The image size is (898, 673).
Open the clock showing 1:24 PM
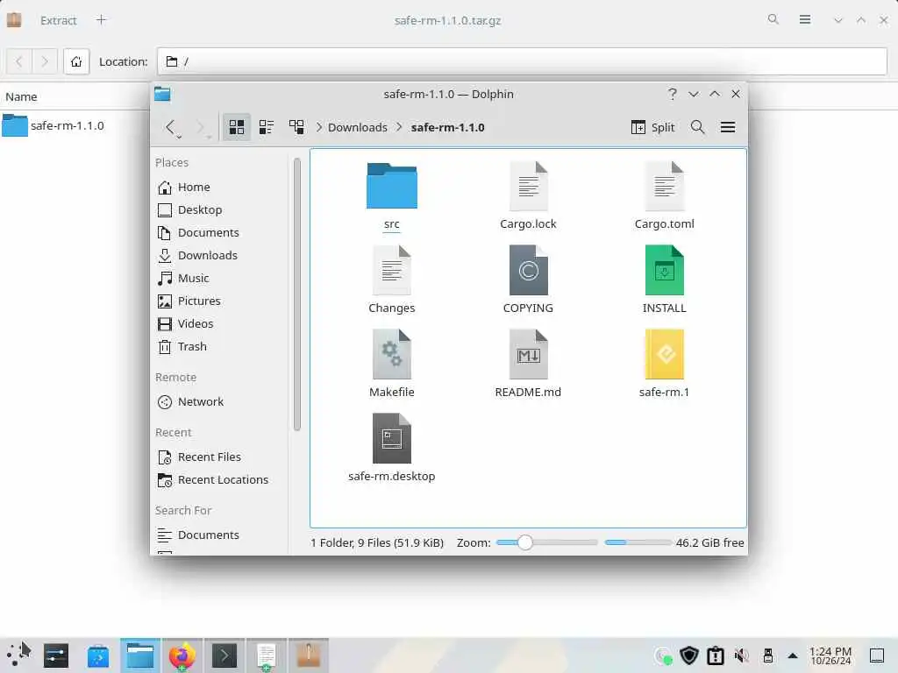tap(830, 655)
